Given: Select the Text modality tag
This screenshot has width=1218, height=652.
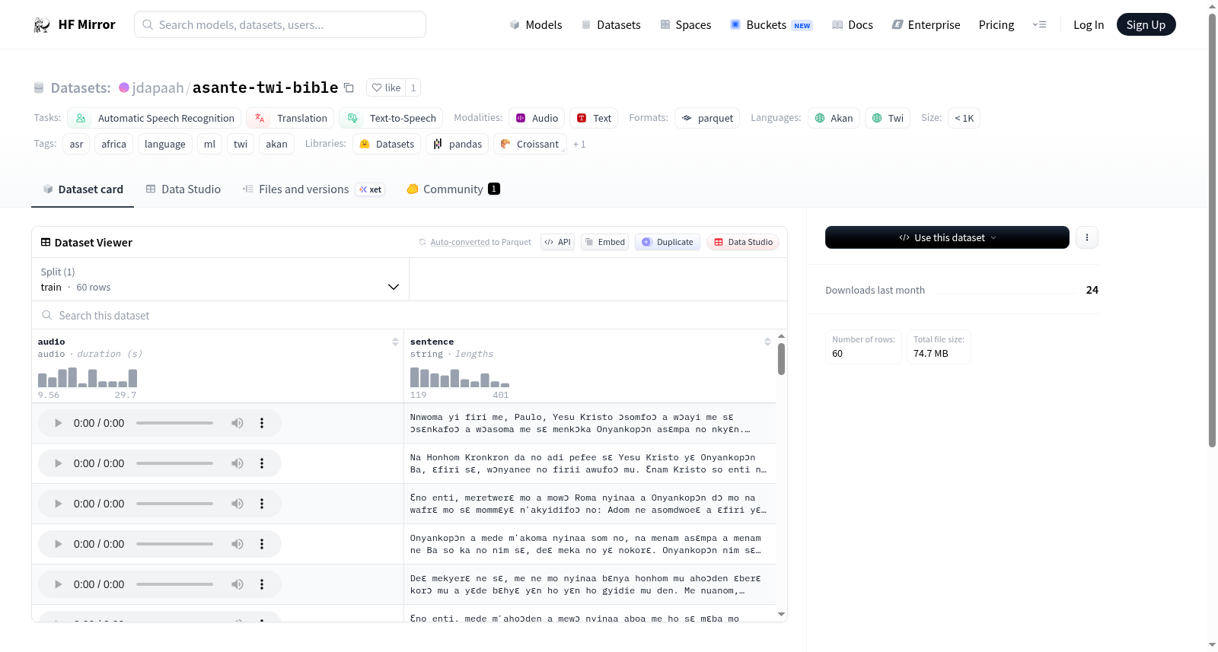Looking at the screenshot, I should tap(594, 118).
